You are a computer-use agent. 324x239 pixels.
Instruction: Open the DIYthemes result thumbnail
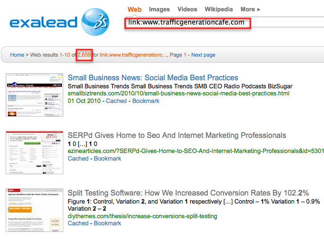(34, 210)
